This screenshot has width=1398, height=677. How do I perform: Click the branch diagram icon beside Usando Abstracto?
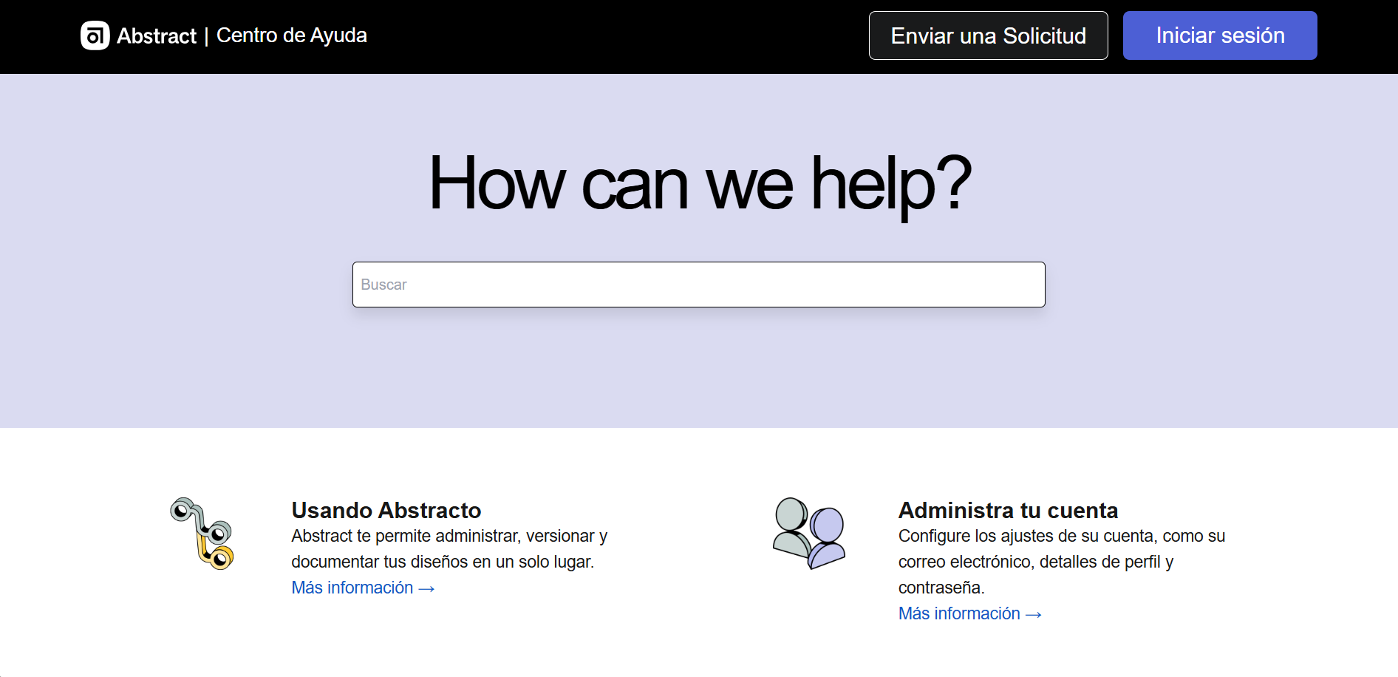pyautogui.click(x=202, y=533)
